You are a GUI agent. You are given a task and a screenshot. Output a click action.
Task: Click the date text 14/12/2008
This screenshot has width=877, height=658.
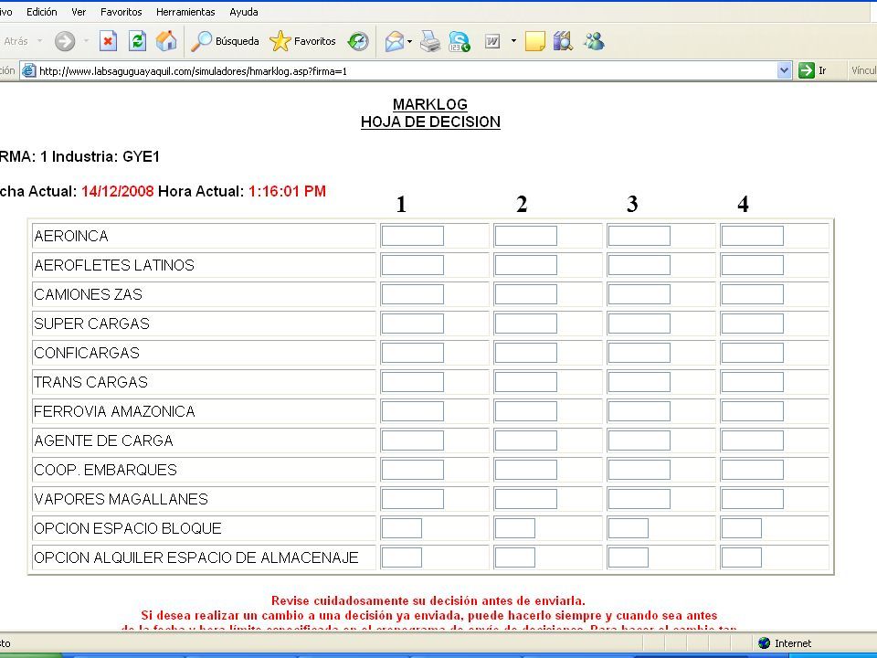[118, 191]
